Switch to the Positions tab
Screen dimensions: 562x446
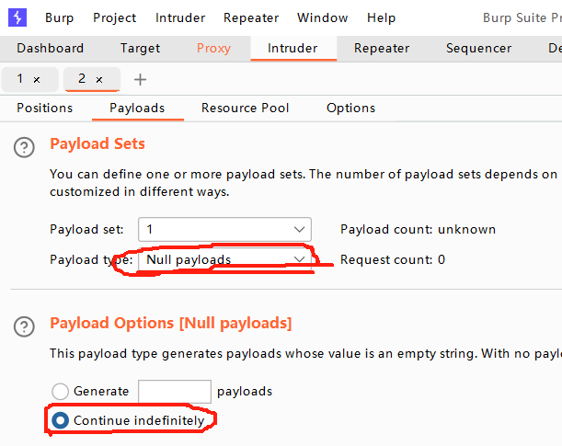pos(44,109)
